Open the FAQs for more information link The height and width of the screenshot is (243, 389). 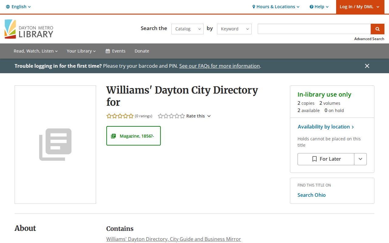tap(219, 66)
